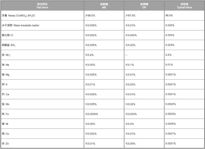Select the ≥97.0% CP assay value
This screenshot has height=149, width=205.
130,15
